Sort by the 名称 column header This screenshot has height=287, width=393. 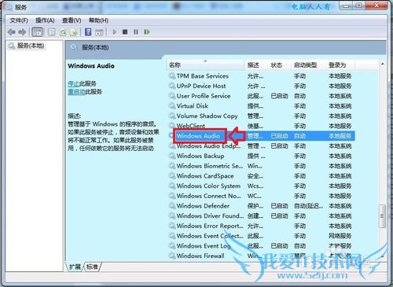205,64
